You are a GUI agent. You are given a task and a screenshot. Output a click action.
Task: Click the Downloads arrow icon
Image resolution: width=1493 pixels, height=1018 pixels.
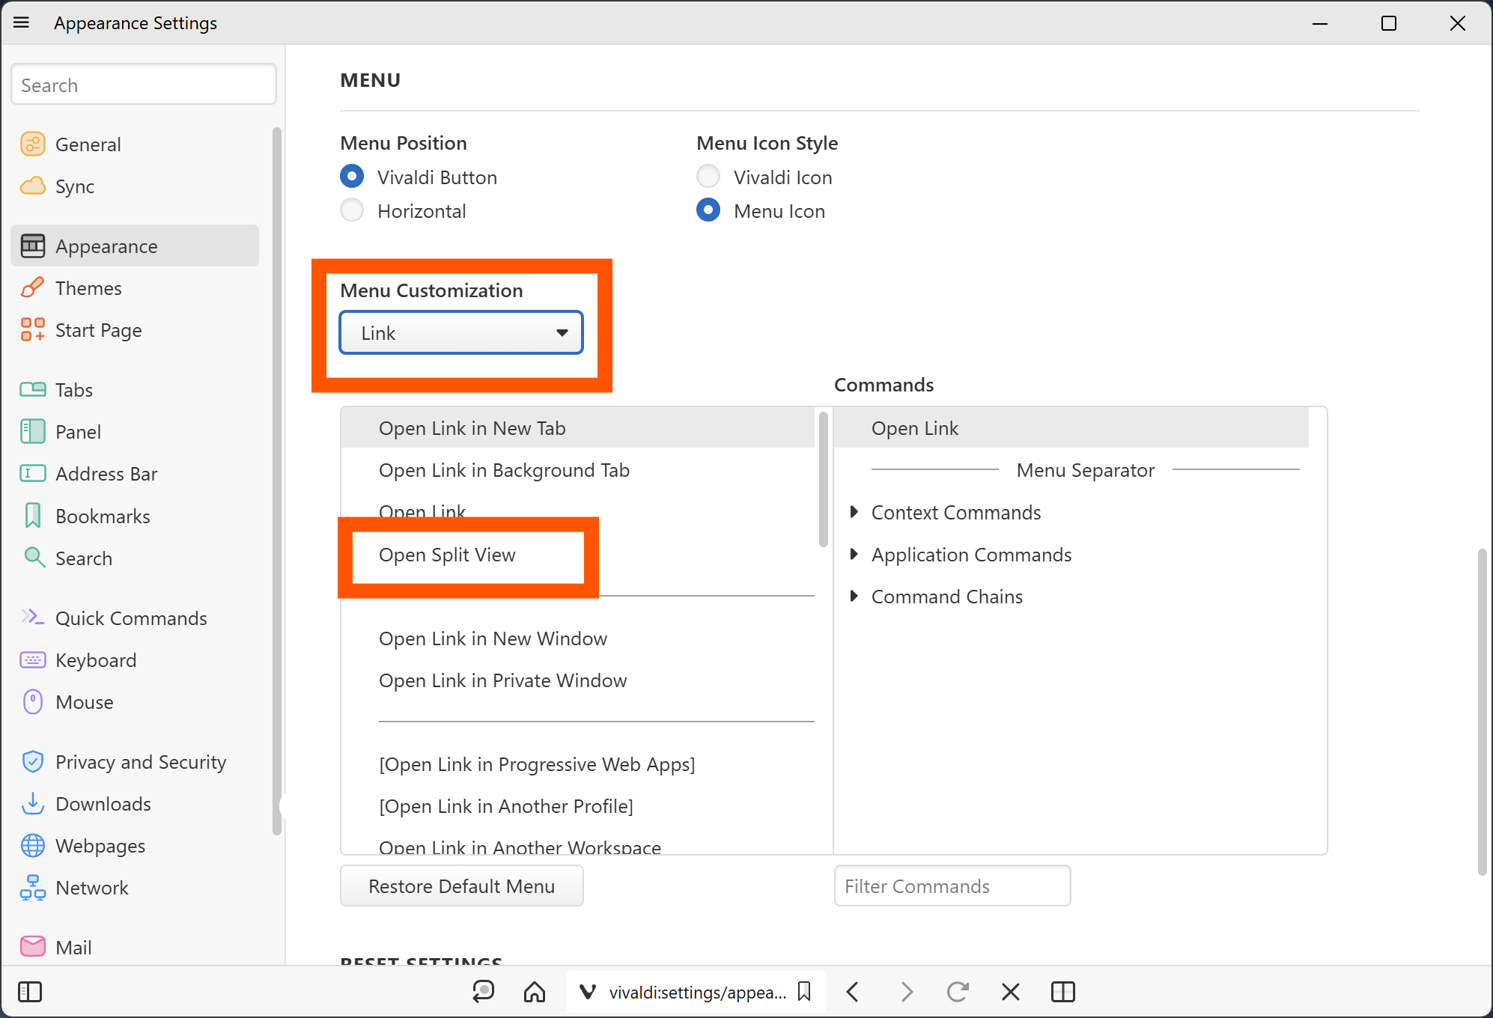click(32, 803)
